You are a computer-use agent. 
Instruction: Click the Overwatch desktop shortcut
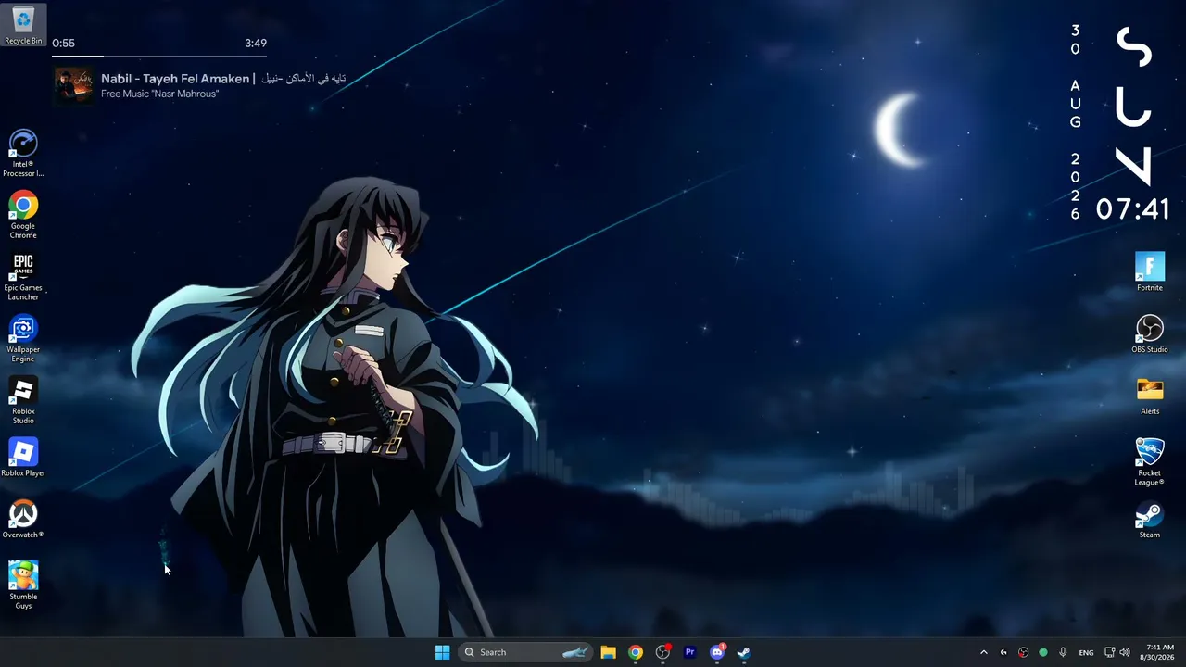coord(23,520)
